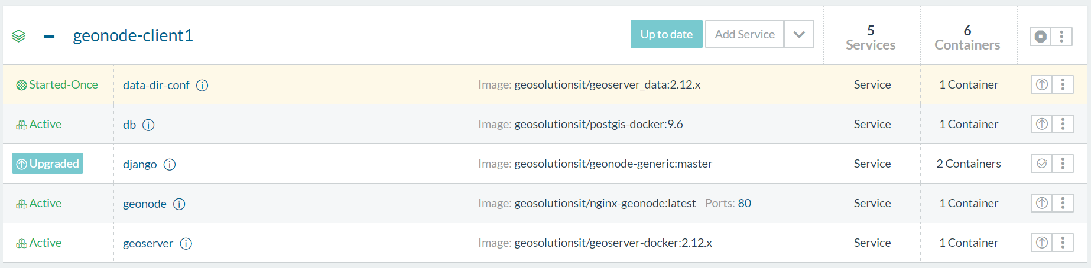1091x268 pixels.
Task: Open the db service actions menu
Action: click(1063, 124)
